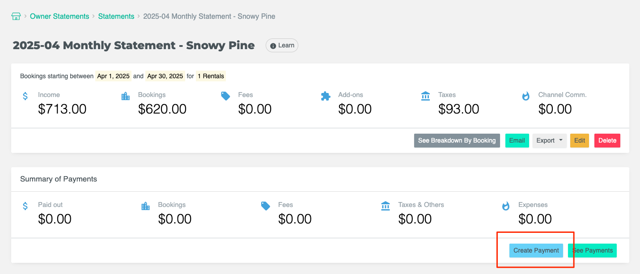
Task: Edit the Snowy Pine statement
Action: [x=579, y=140]
